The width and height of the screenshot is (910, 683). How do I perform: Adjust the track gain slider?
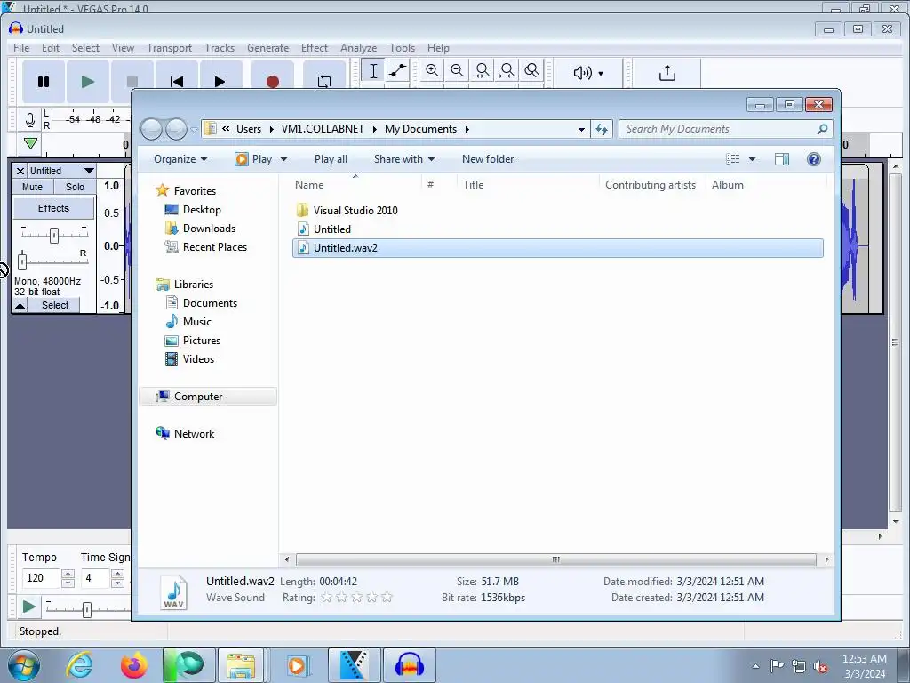[x=54, y=235]
